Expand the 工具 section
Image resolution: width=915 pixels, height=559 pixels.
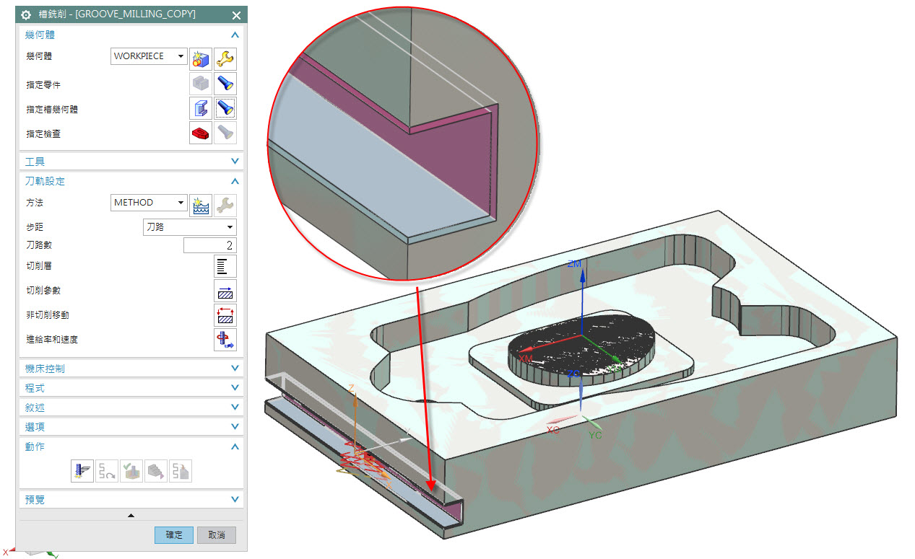click(234, 162)
